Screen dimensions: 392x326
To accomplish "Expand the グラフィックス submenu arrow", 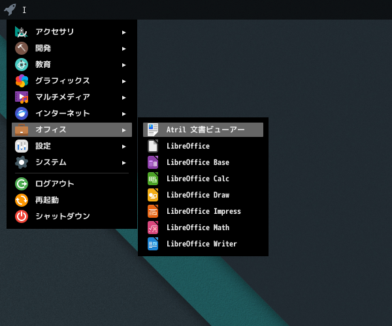I will tap(123, 81).
